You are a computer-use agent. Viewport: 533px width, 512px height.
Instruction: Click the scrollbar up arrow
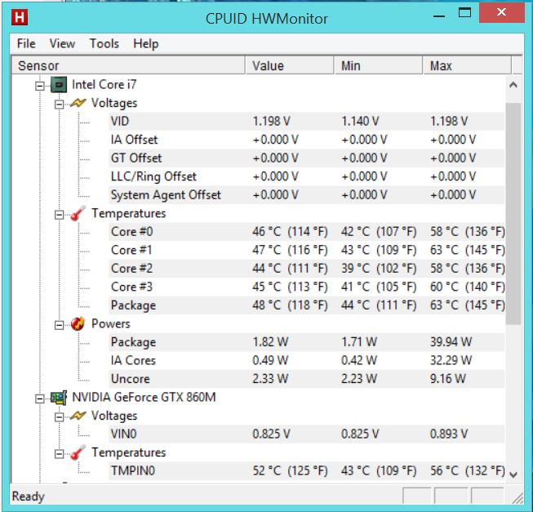[x=513, y=85]
